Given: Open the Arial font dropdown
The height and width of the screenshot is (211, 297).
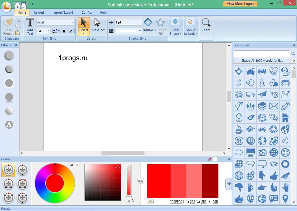Looking at the screenshot, I should click(x=72, y=22).
